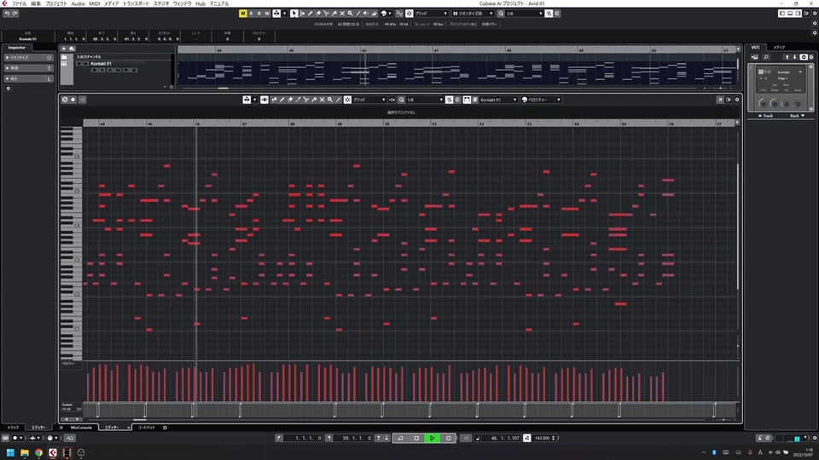Switch to メディア tab in right zone
This screenshot has height=460, width=819.
(779, 48)
